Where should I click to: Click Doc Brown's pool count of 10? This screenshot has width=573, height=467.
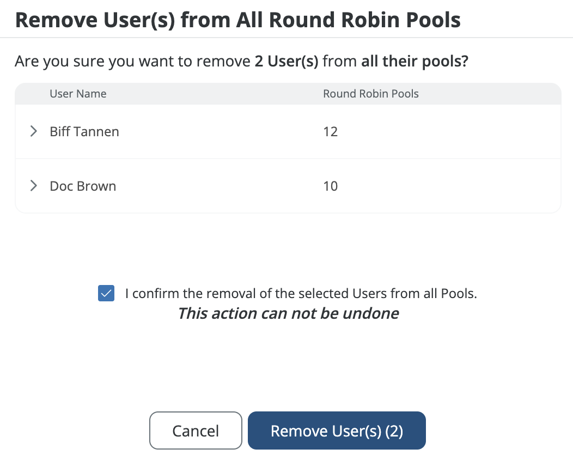(330, 186)
